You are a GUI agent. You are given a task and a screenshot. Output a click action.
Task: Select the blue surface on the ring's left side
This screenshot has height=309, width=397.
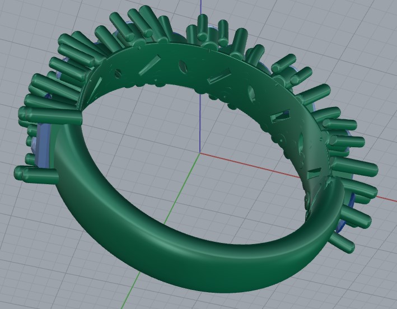pyautogui.click(x=43, y=145)
